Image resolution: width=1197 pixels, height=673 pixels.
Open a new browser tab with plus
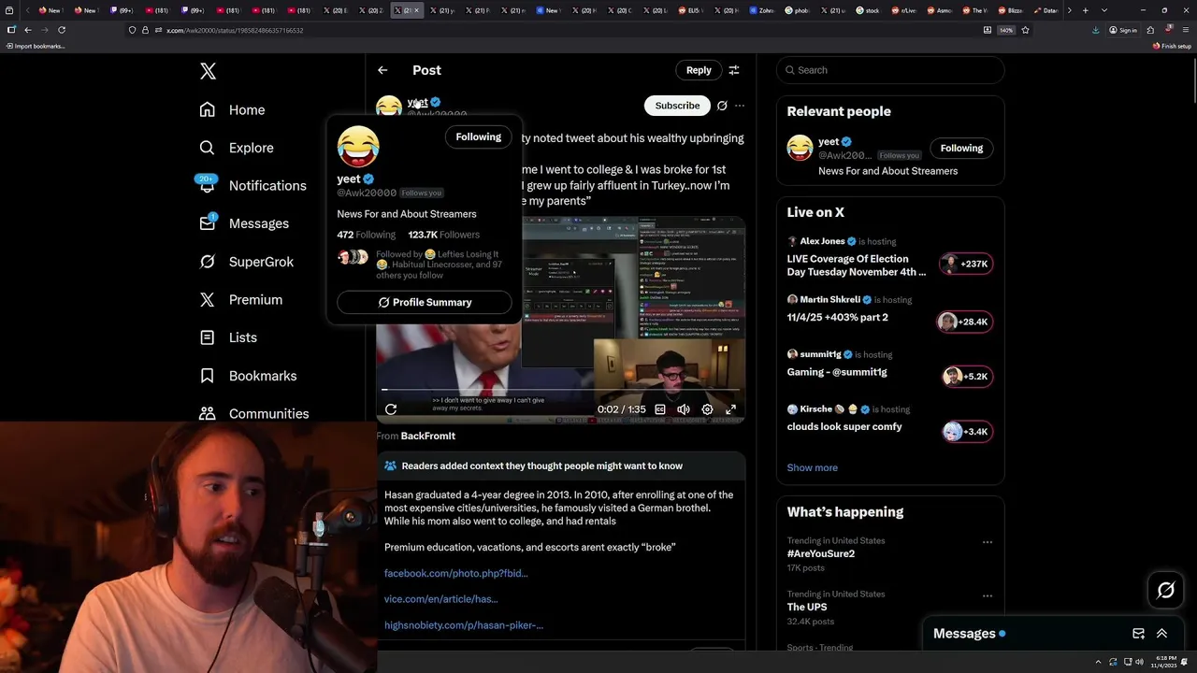[x=1085, y=10]
